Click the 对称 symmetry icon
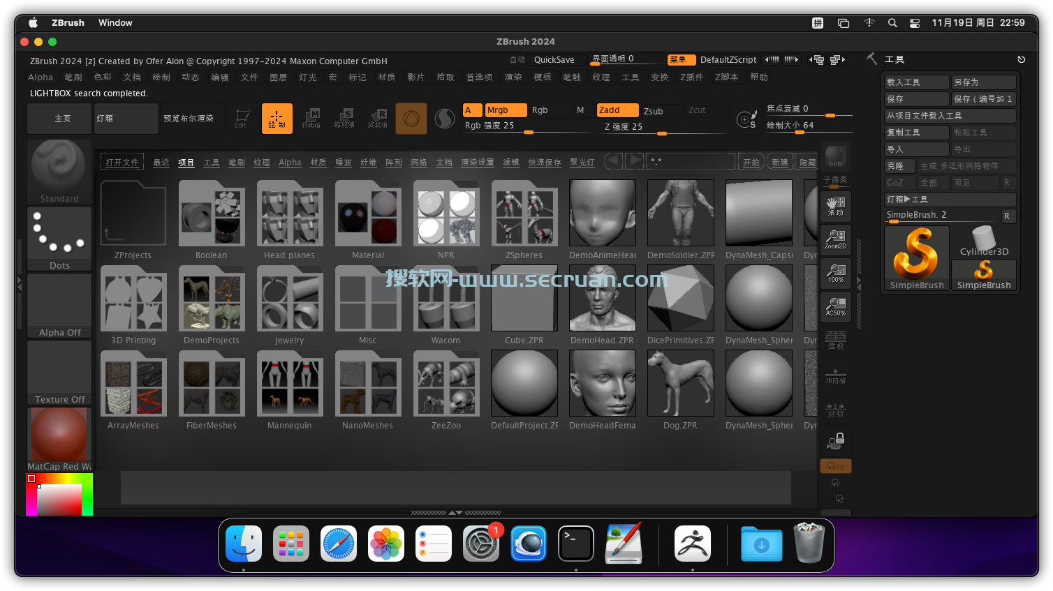This screenshot has height=591, width=1053. pyautogui.click(x=836, y=410)
